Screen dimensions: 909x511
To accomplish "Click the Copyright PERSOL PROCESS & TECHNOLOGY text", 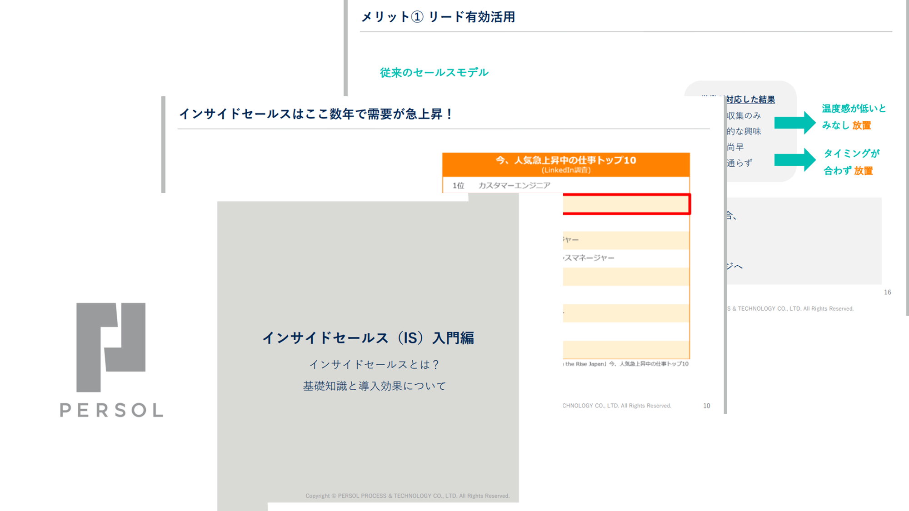I will click(x=409, y=496).
